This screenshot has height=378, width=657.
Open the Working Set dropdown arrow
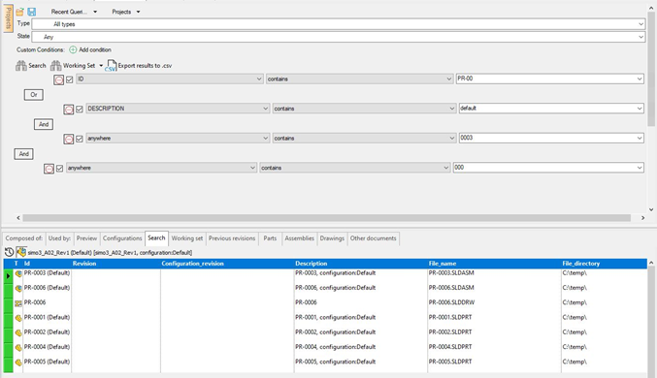click(101, 66)
